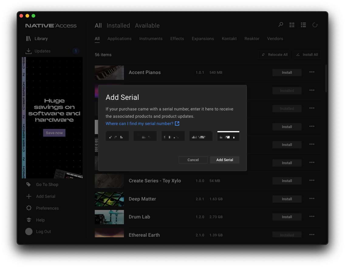Switch to list view icon
This screenshot has width=345, height=267.
[x=303, y=25]
